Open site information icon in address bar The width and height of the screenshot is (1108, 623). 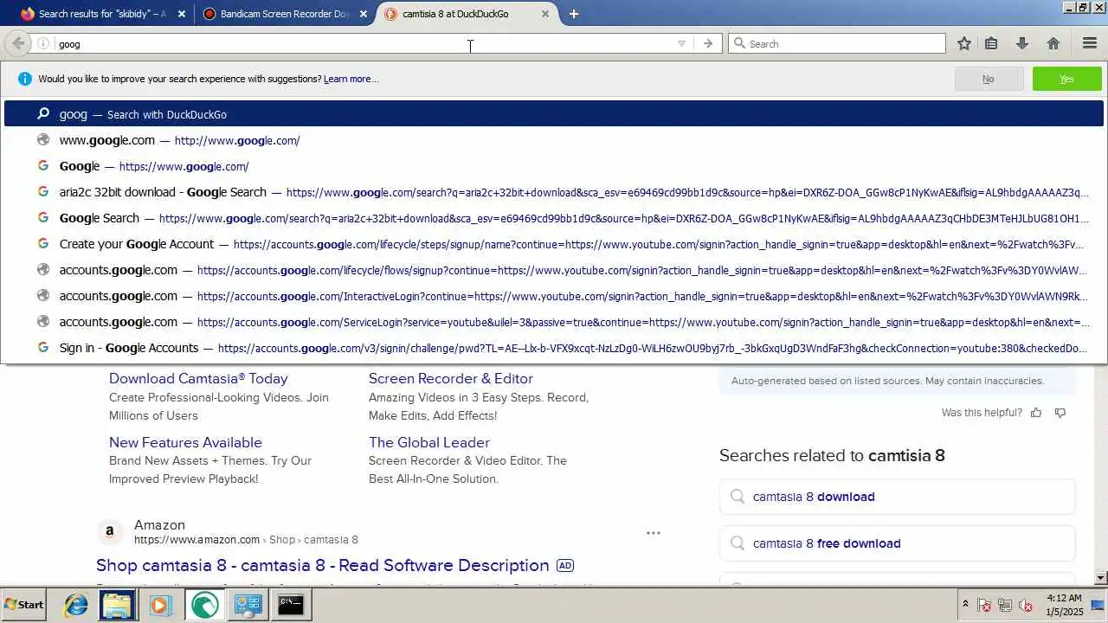[x=43, y=43]
